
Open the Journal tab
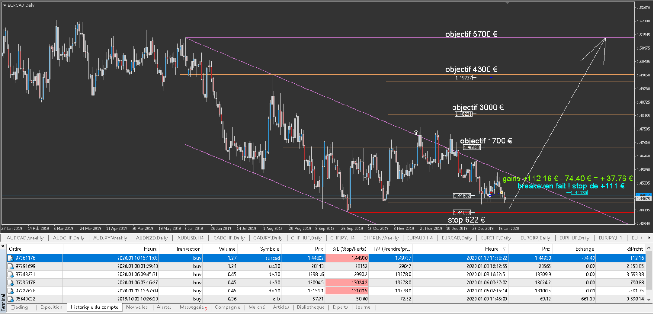(x=363, y=307)
